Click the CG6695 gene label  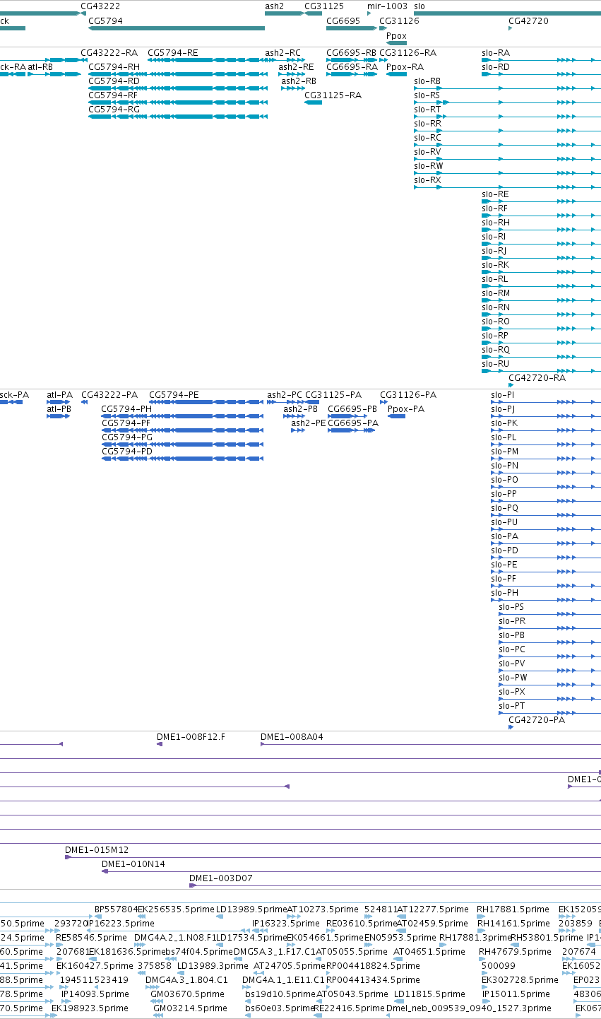[x=343, y=21]
